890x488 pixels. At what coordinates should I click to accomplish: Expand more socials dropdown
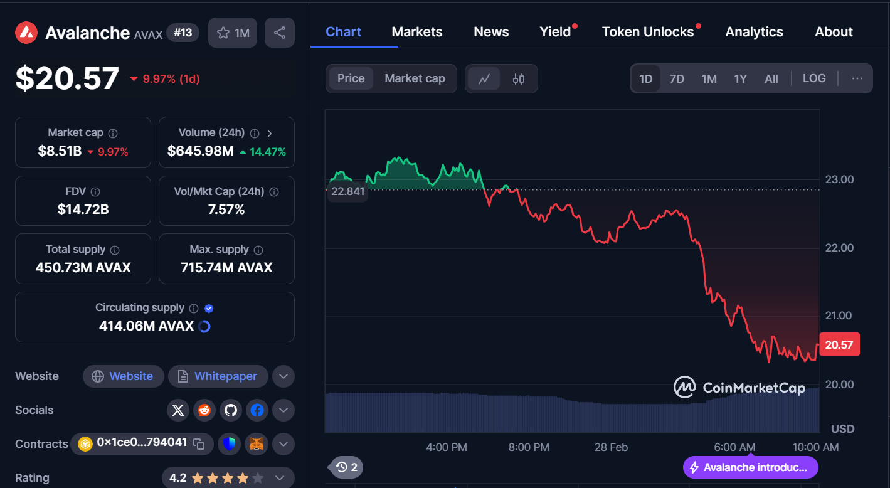coord(283,410)
